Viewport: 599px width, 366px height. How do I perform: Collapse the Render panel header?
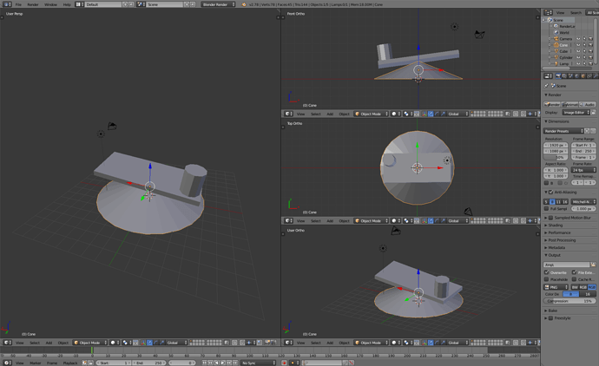pyautogui.click(x=553, y=95)
